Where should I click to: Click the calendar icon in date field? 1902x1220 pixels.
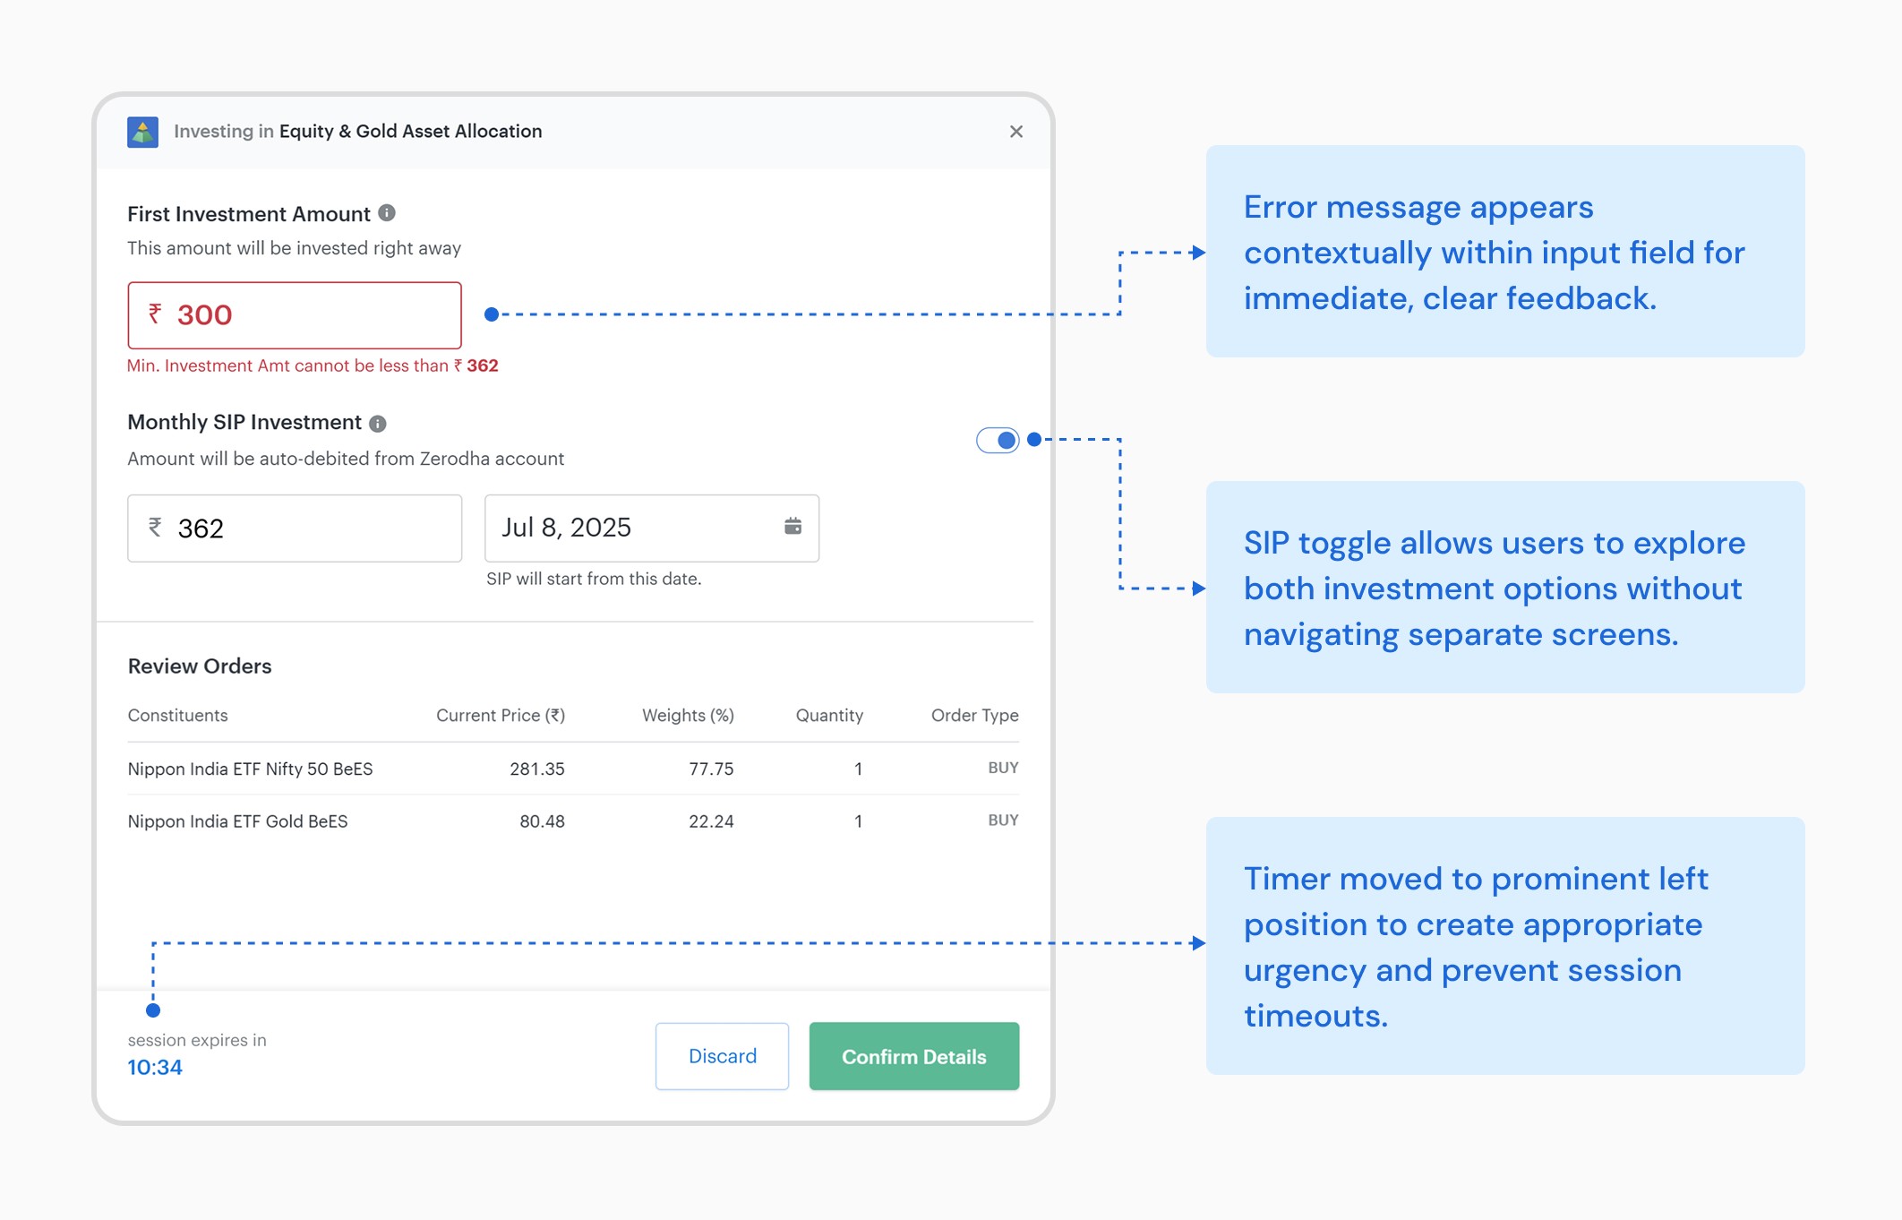792,527
